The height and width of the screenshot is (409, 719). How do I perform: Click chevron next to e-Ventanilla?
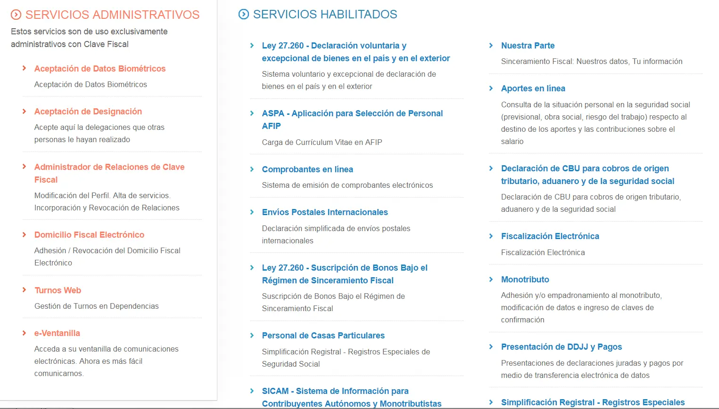coord(24,333)
